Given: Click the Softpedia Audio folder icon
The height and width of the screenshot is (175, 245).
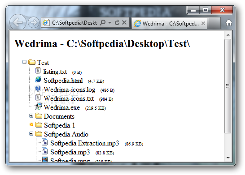Looking at the screenshot, I should (x=39, y=134).
